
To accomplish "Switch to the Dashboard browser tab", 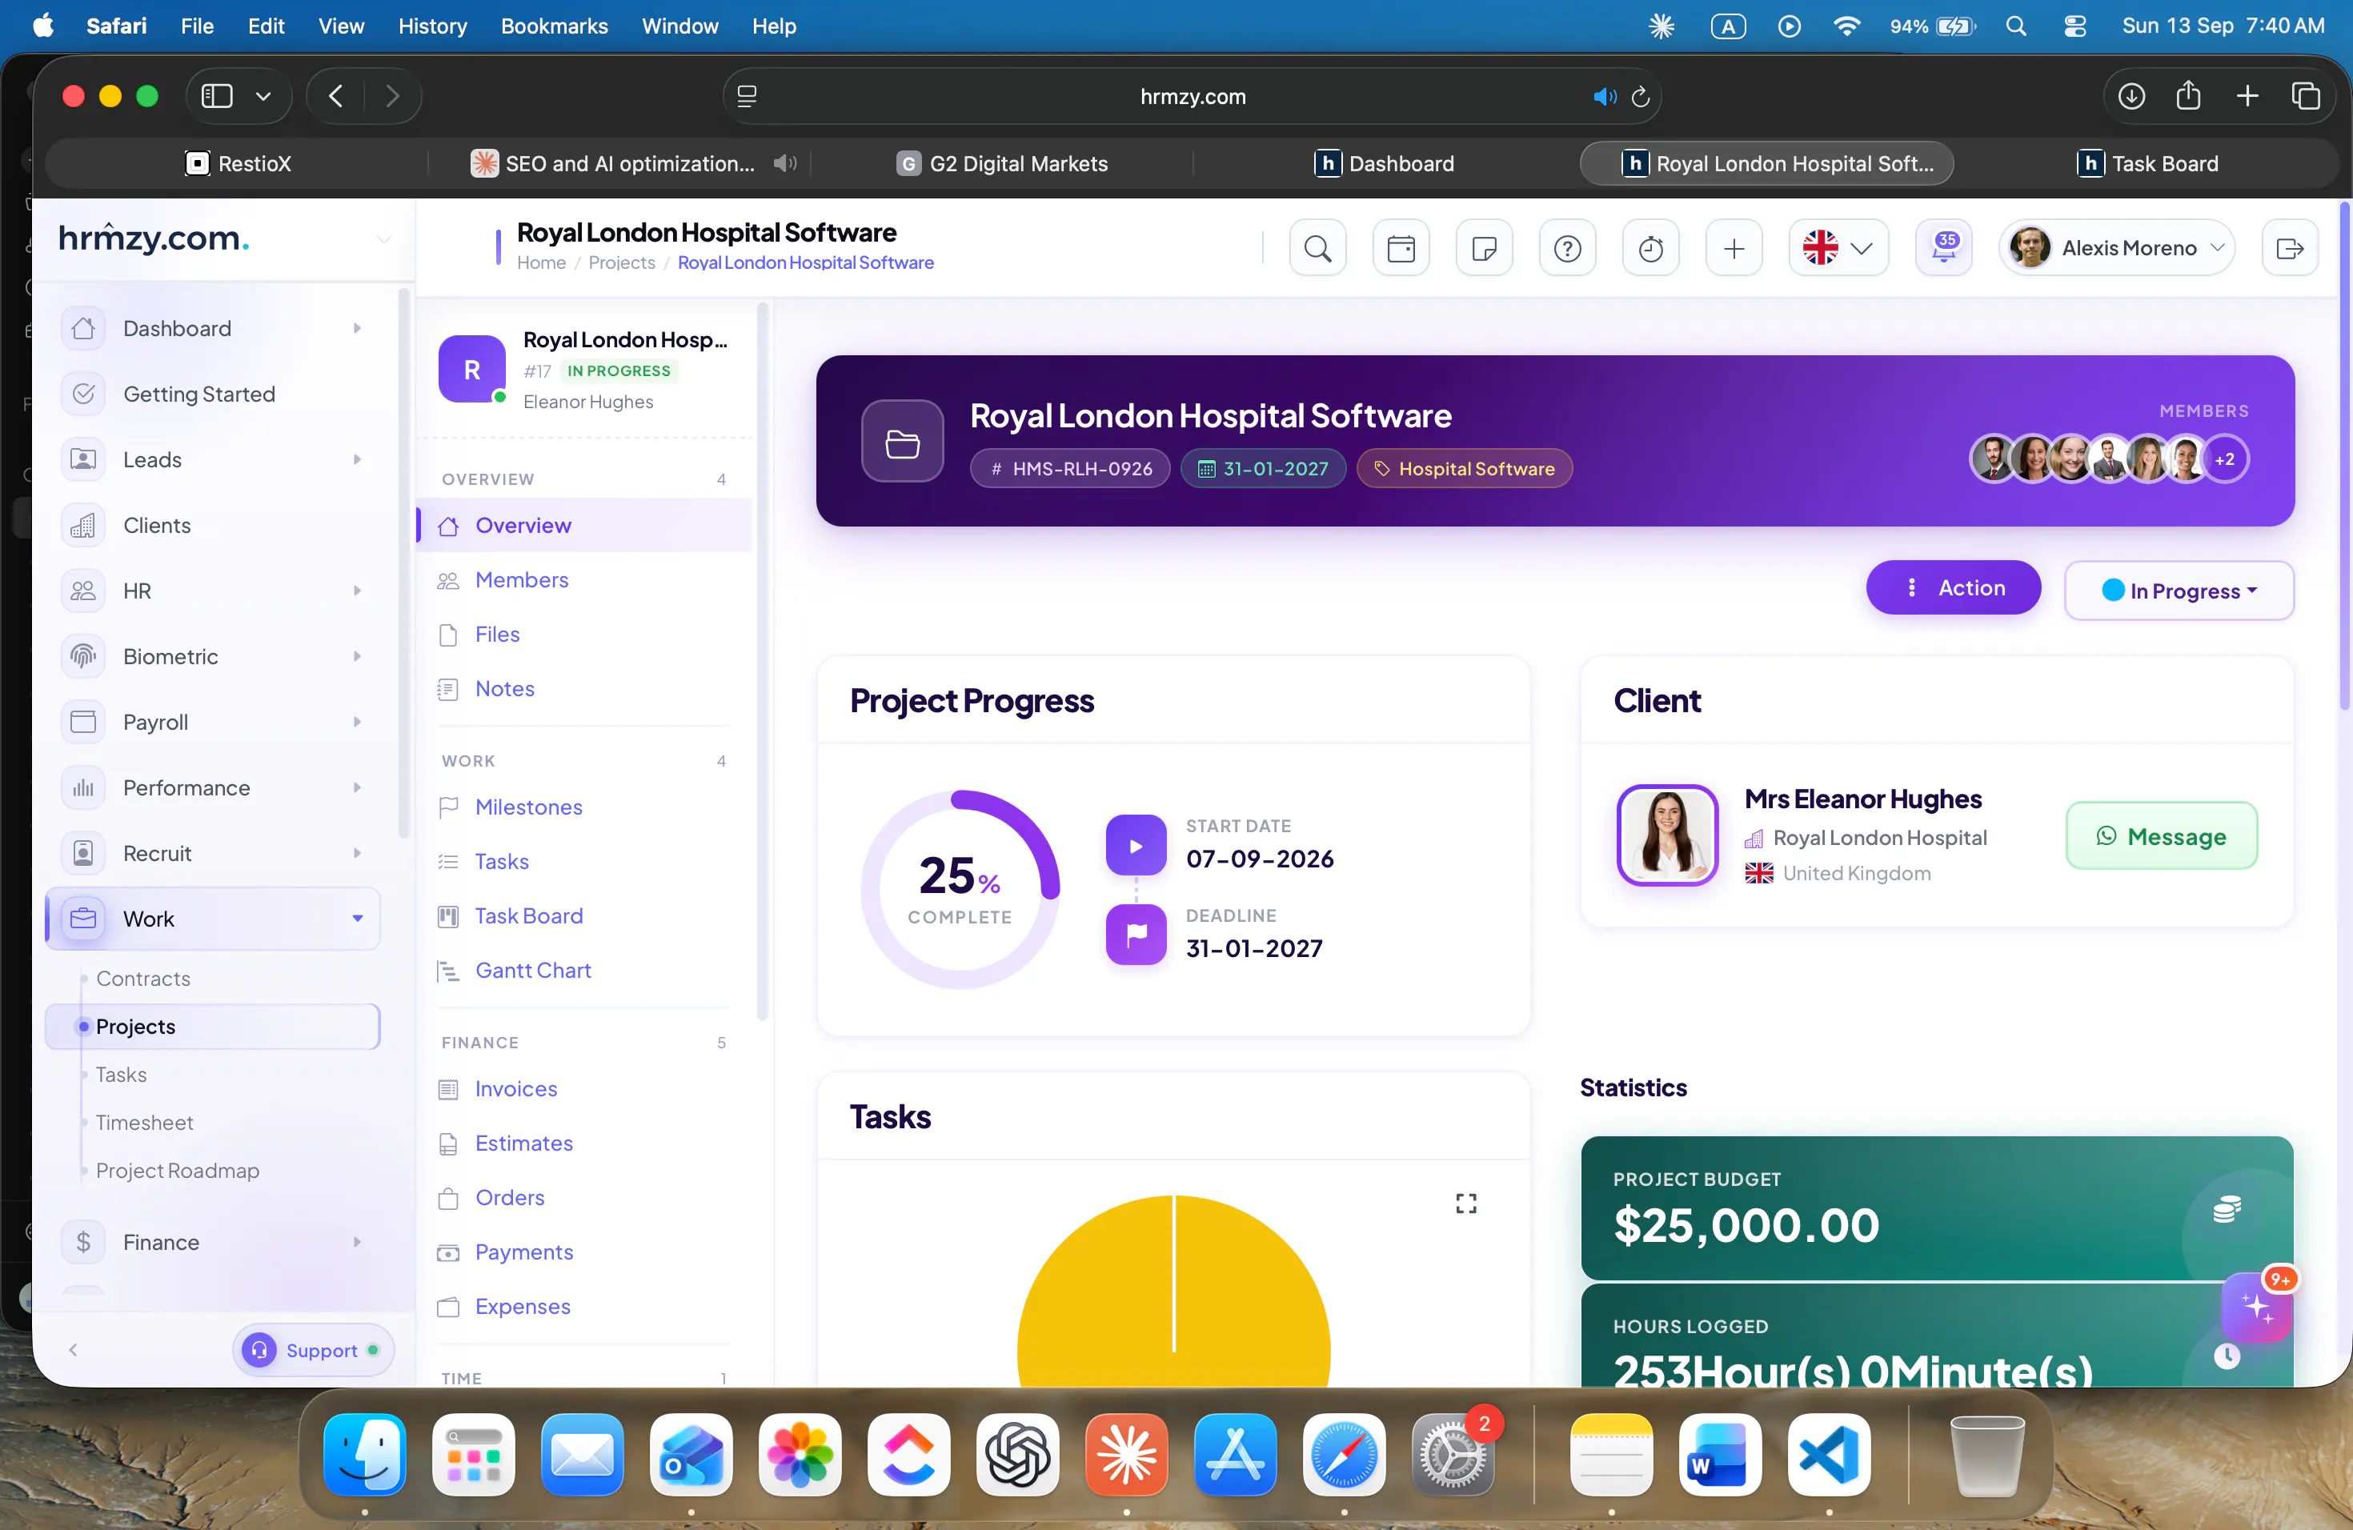I will [x=1384, y=163].
